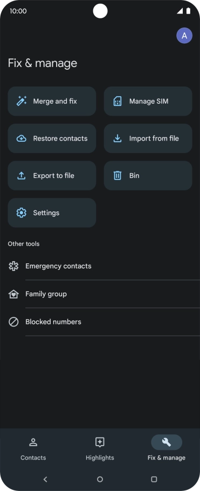The height and width of the screenshot is (491, 200).
Task: Tap the magic wand Merge and fix icon
Action: tap(21, 101)
